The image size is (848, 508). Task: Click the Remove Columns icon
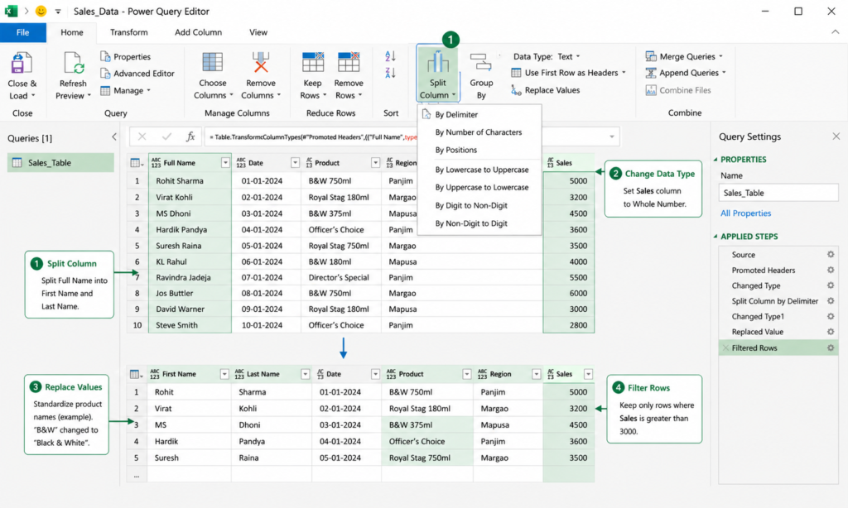261,62
